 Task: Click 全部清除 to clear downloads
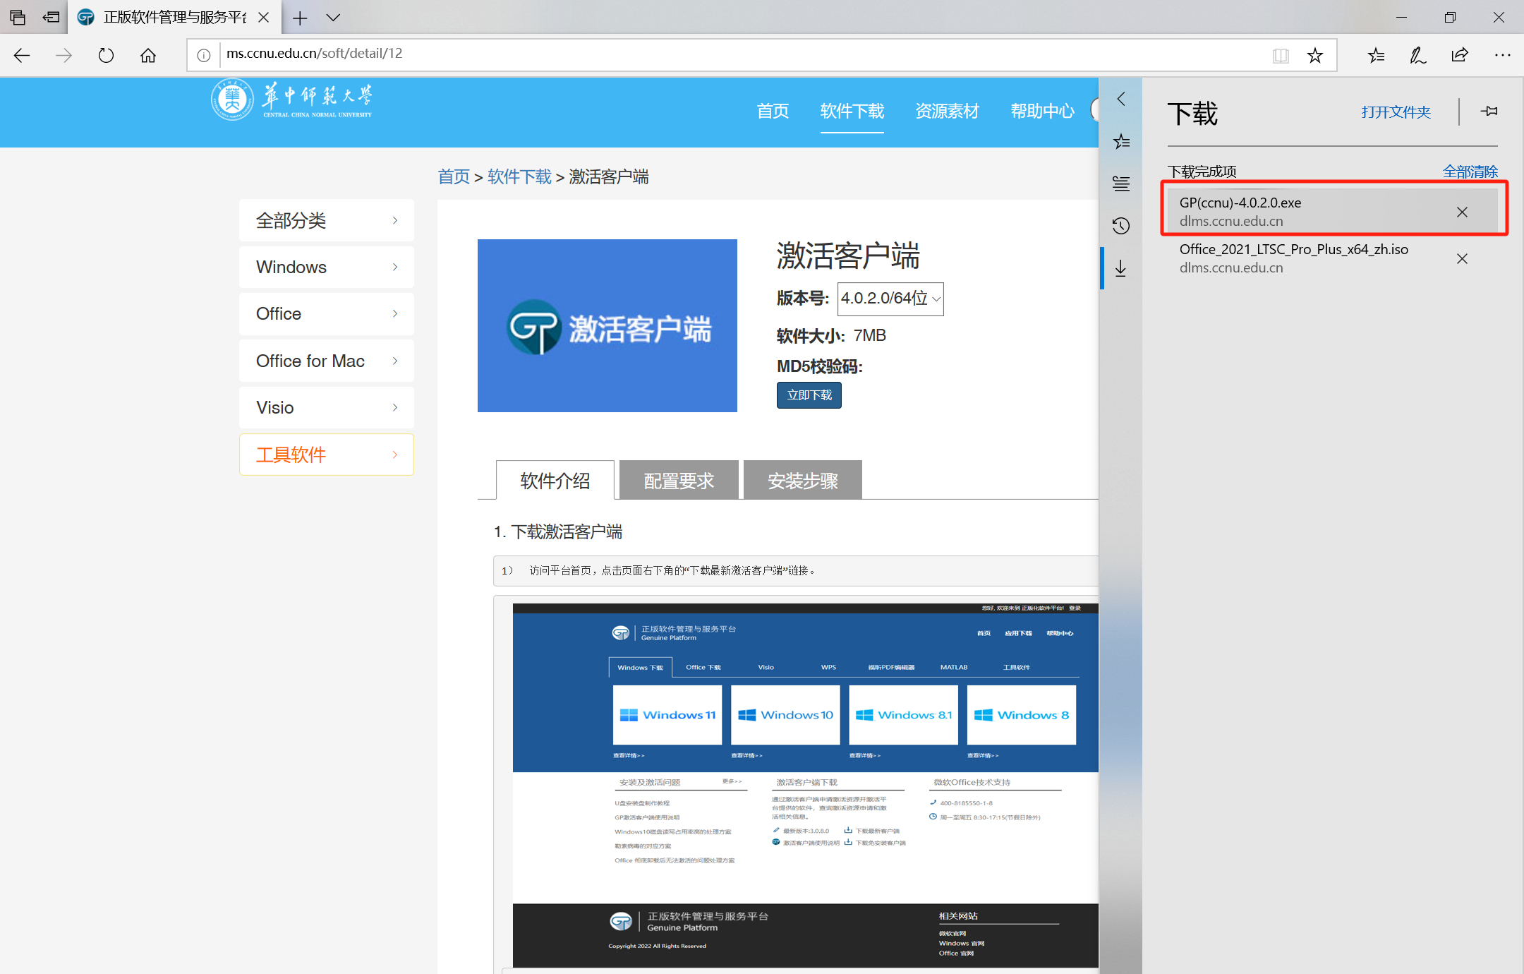1470,172
